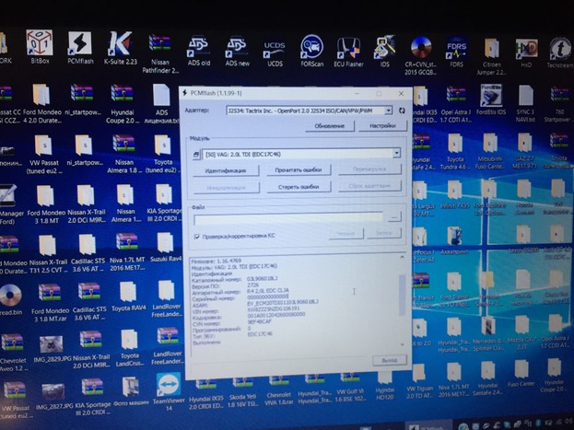This screenshot has width=574, height=430.
Task: Select the ADS new desktop icon
Action: tap(237, 48)
